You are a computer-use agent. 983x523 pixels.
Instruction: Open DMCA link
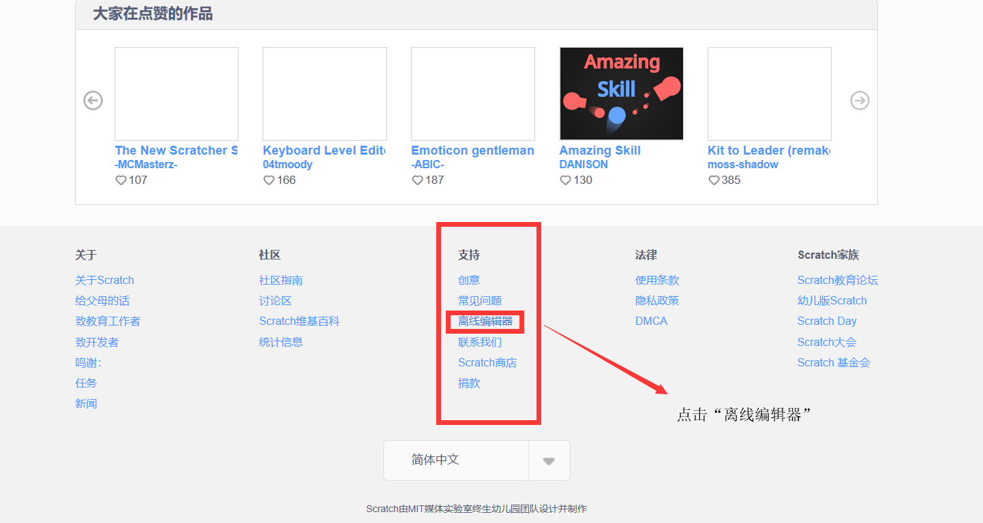tap(651, 321)
